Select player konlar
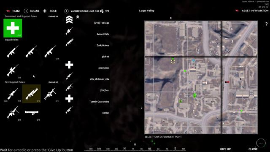Image resolution: width=270 pixels, height=152 pixels. click(x=106, y=113)
